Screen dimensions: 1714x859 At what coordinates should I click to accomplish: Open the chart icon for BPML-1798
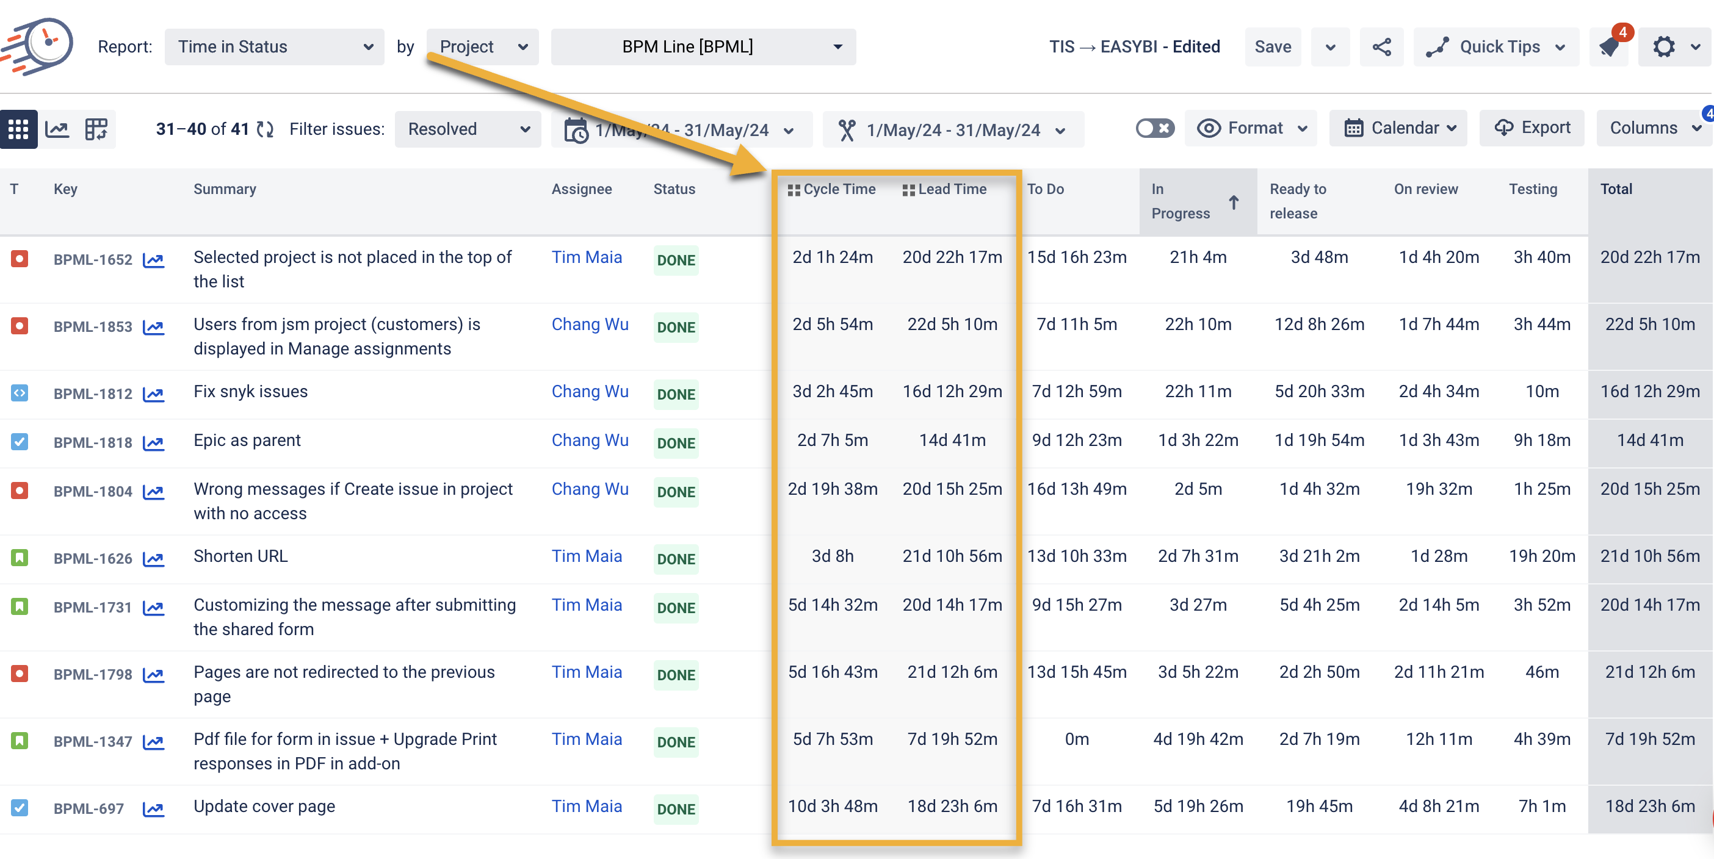tap(154, 675)
